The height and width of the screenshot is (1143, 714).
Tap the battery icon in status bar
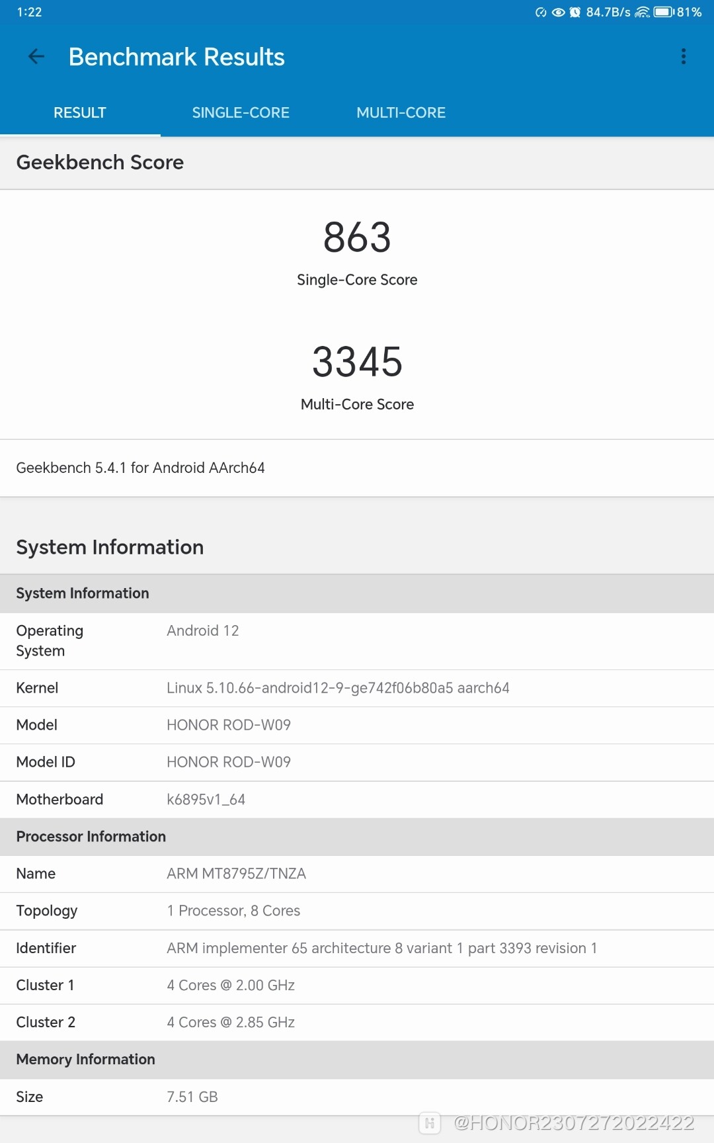pyautogui.click(x=663, y=12)
